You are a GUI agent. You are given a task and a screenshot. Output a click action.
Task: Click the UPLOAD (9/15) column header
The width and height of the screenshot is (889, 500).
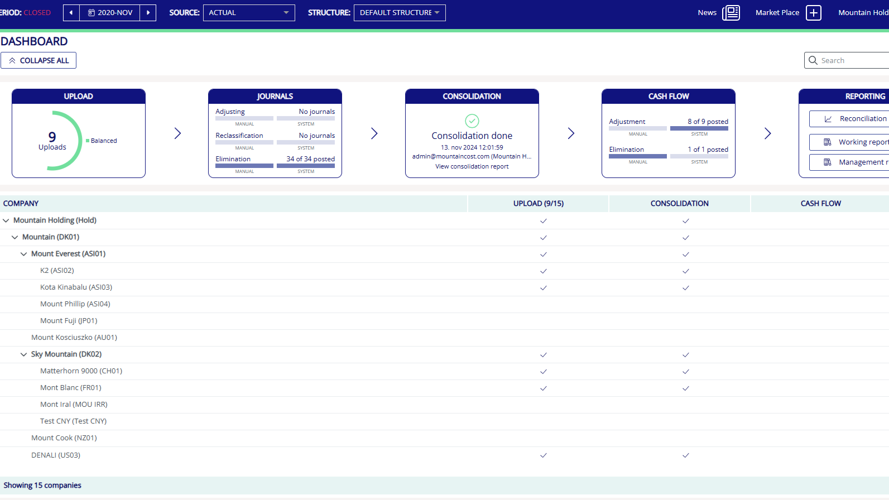coord(538,204)
